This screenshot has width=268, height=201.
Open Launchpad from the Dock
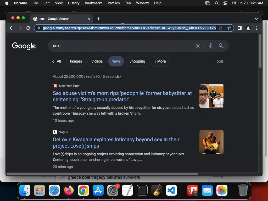(40, 190)
